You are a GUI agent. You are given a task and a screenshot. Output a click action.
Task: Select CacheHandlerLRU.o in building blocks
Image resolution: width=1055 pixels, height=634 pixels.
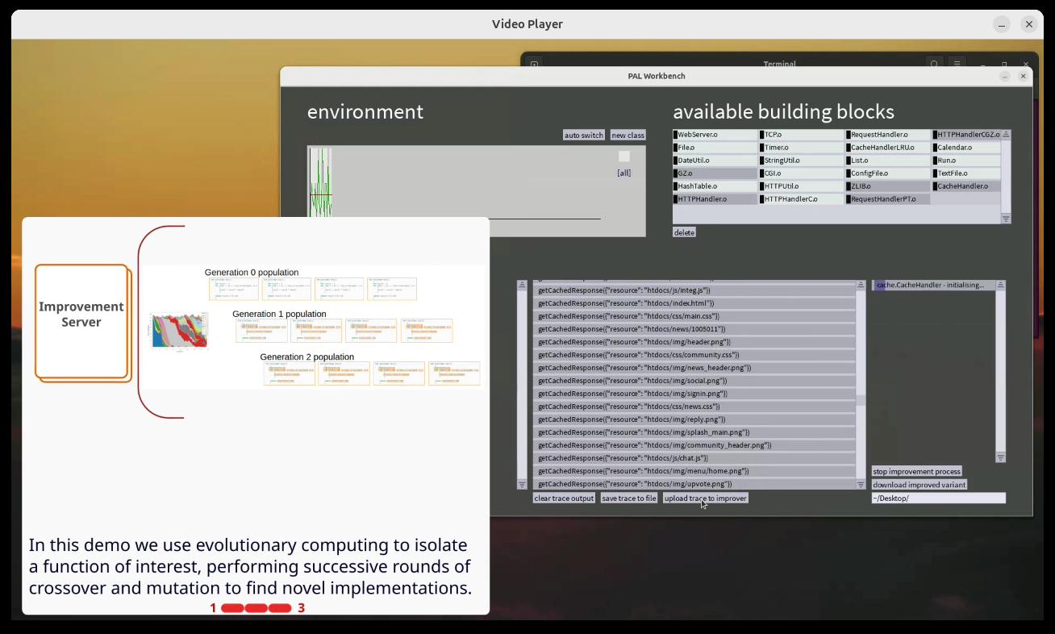(x=887, y=148)
